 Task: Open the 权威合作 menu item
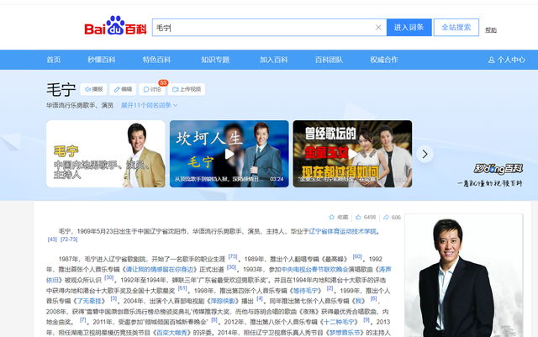tap(384, 60)
